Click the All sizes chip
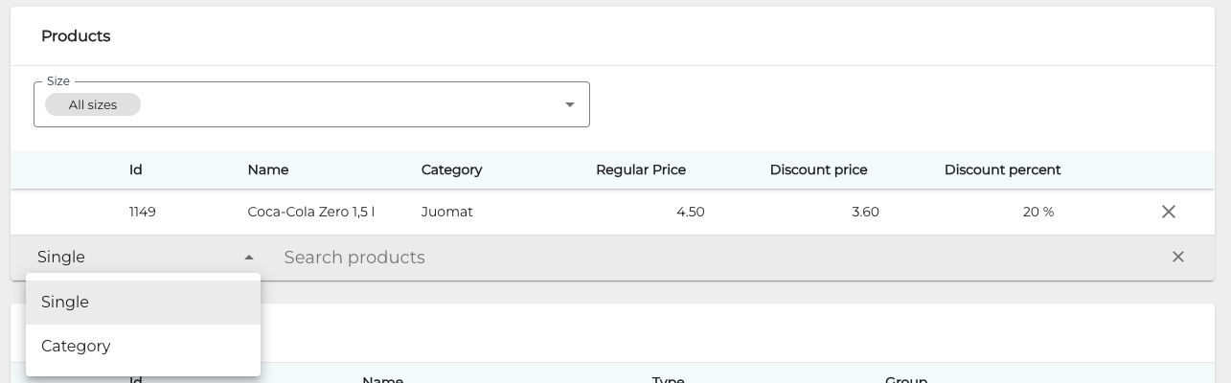 (x=93, y=104)
